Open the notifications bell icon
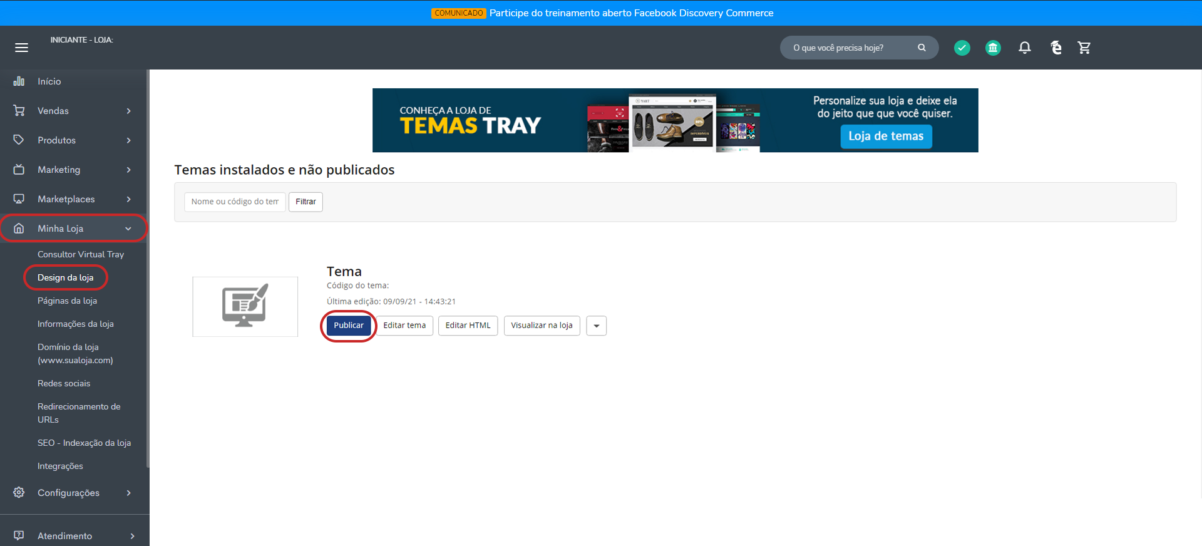Screen dimensions: 1202x546 point(1025,48)
